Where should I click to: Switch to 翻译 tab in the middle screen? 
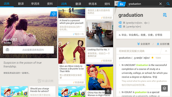78,4
